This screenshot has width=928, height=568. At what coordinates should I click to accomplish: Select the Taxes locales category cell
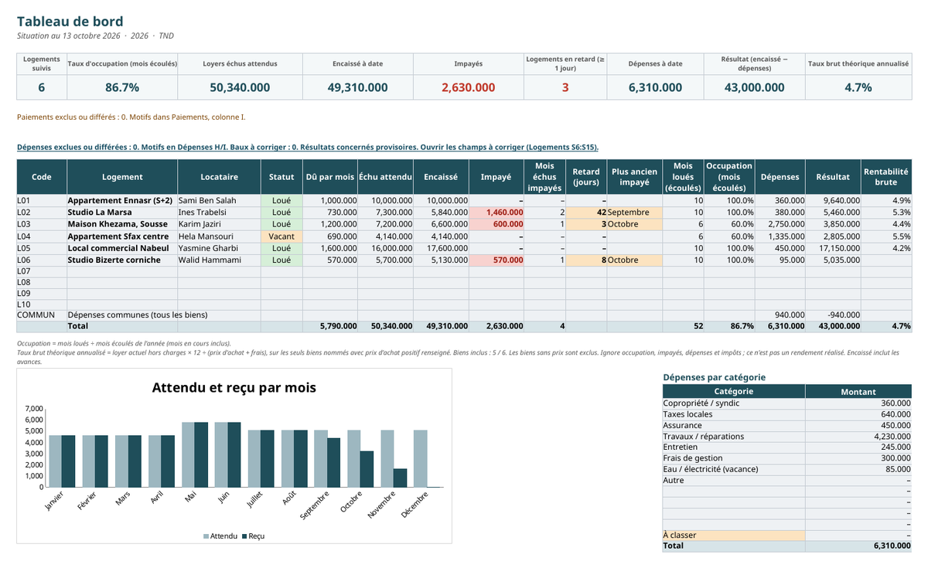coord(733,414)
